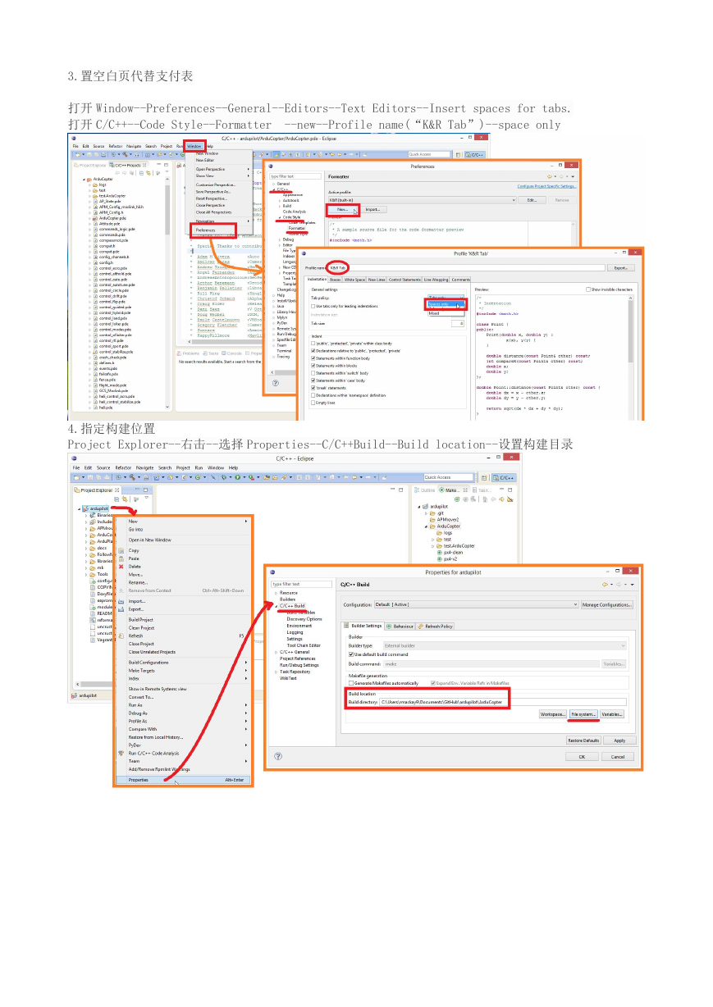Click the Profile name input field

point(466,267)
